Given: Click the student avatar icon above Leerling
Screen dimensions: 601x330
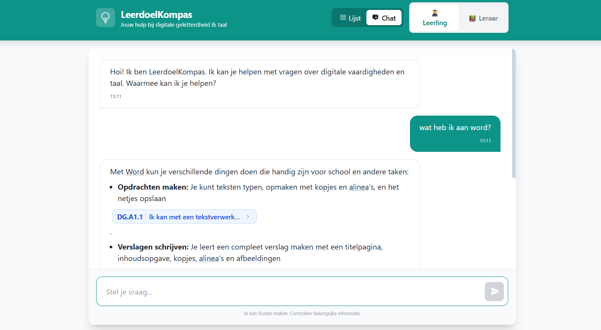Looking at the screenshot, I should coord(435,13).
